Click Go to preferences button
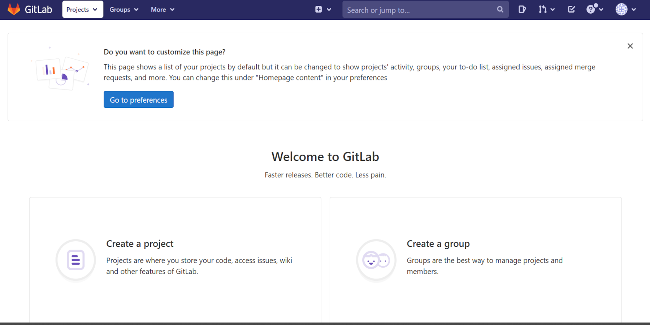Screen dimensions: 650x325 pyautogui.click(x=139, y=100)
